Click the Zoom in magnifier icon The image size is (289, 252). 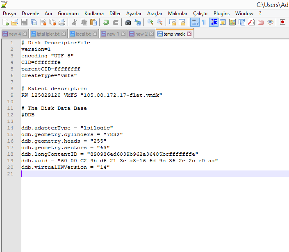click(x=150, y=22)
